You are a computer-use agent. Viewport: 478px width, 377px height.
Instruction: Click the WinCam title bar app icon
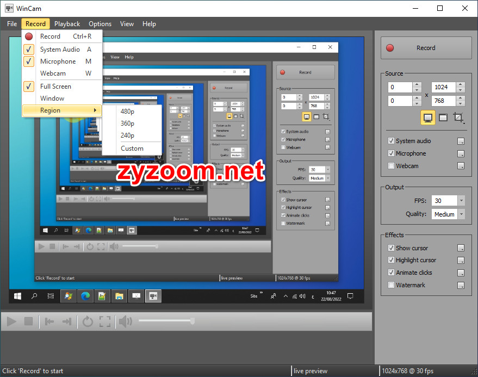coord(9,8)
